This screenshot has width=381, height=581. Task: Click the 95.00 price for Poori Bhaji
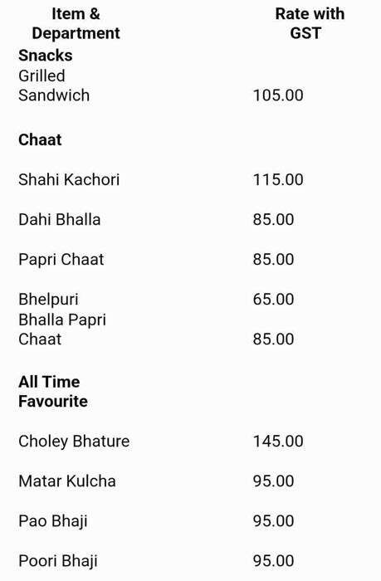click(x=274, y=561)
